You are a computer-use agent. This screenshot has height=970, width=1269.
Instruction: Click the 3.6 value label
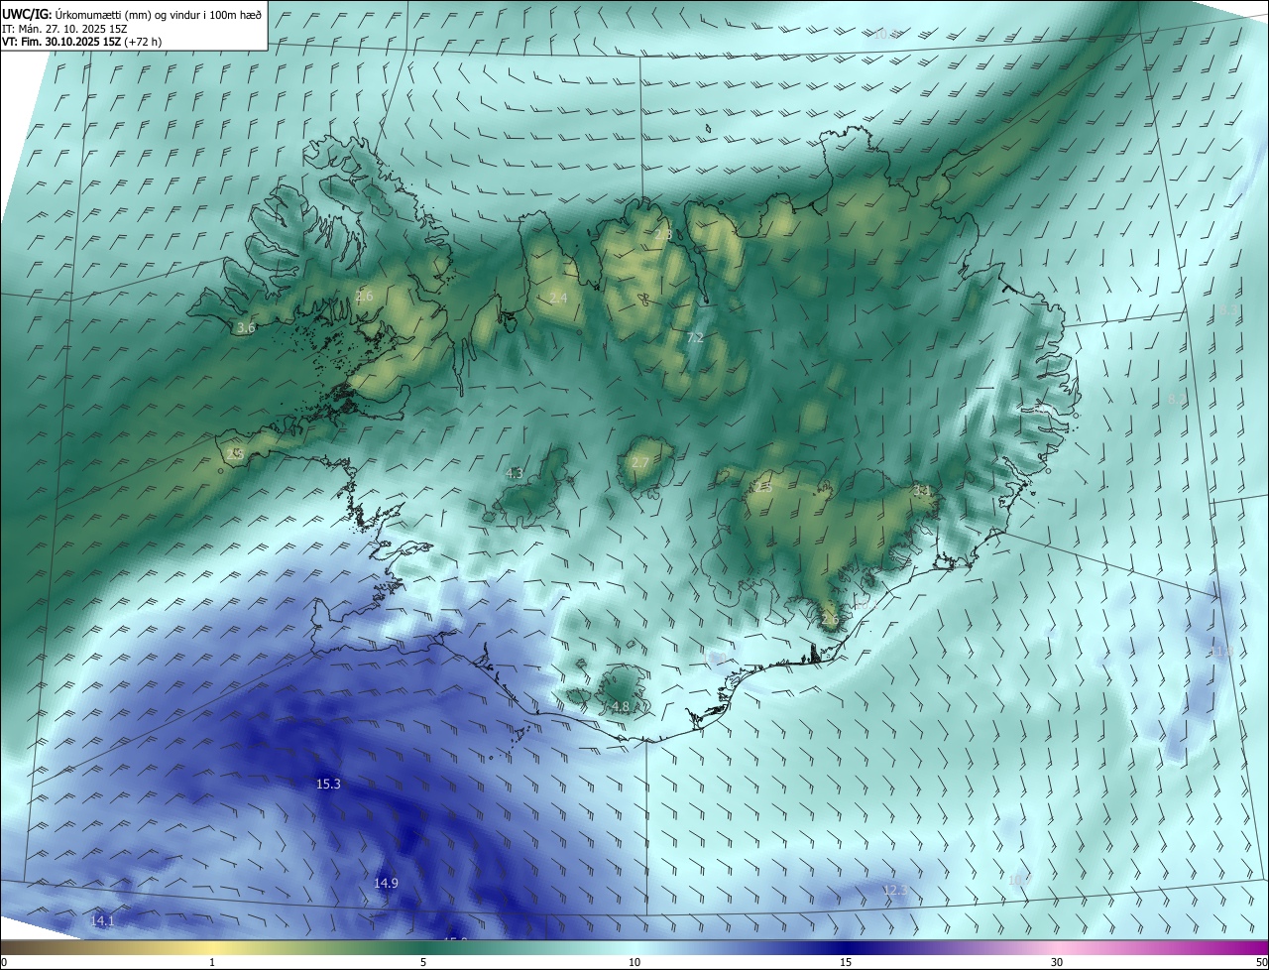point(246,327)
